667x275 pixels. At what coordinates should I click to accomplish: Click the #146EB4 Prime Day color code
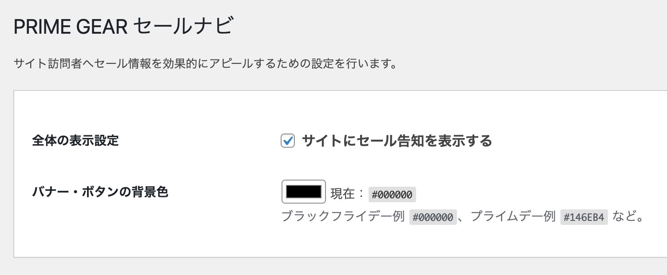pyautogui.click(x=584, y=217)
